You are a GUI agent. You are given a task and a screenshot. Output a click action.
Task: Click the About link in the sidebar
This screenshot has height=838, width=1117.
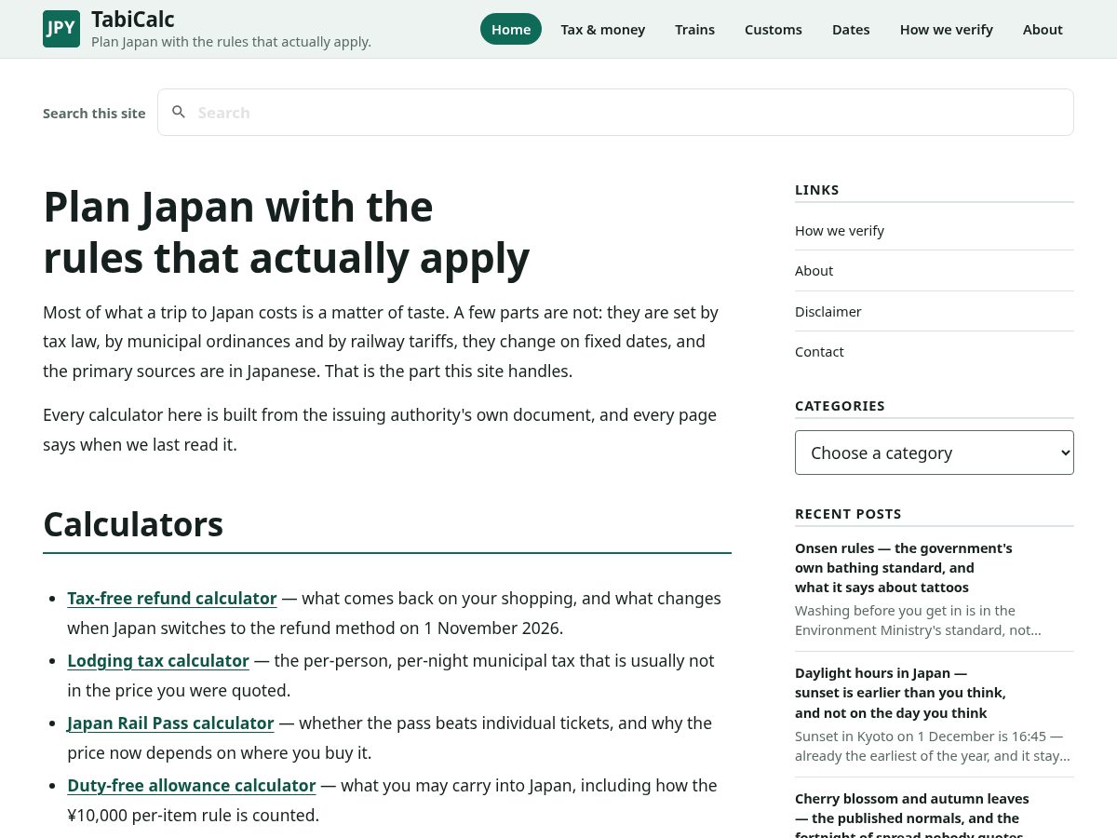814,270
